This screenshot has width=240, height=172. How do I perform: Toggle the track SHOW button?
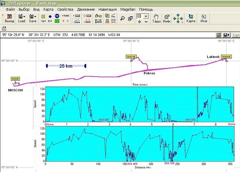tap(77, 21)
